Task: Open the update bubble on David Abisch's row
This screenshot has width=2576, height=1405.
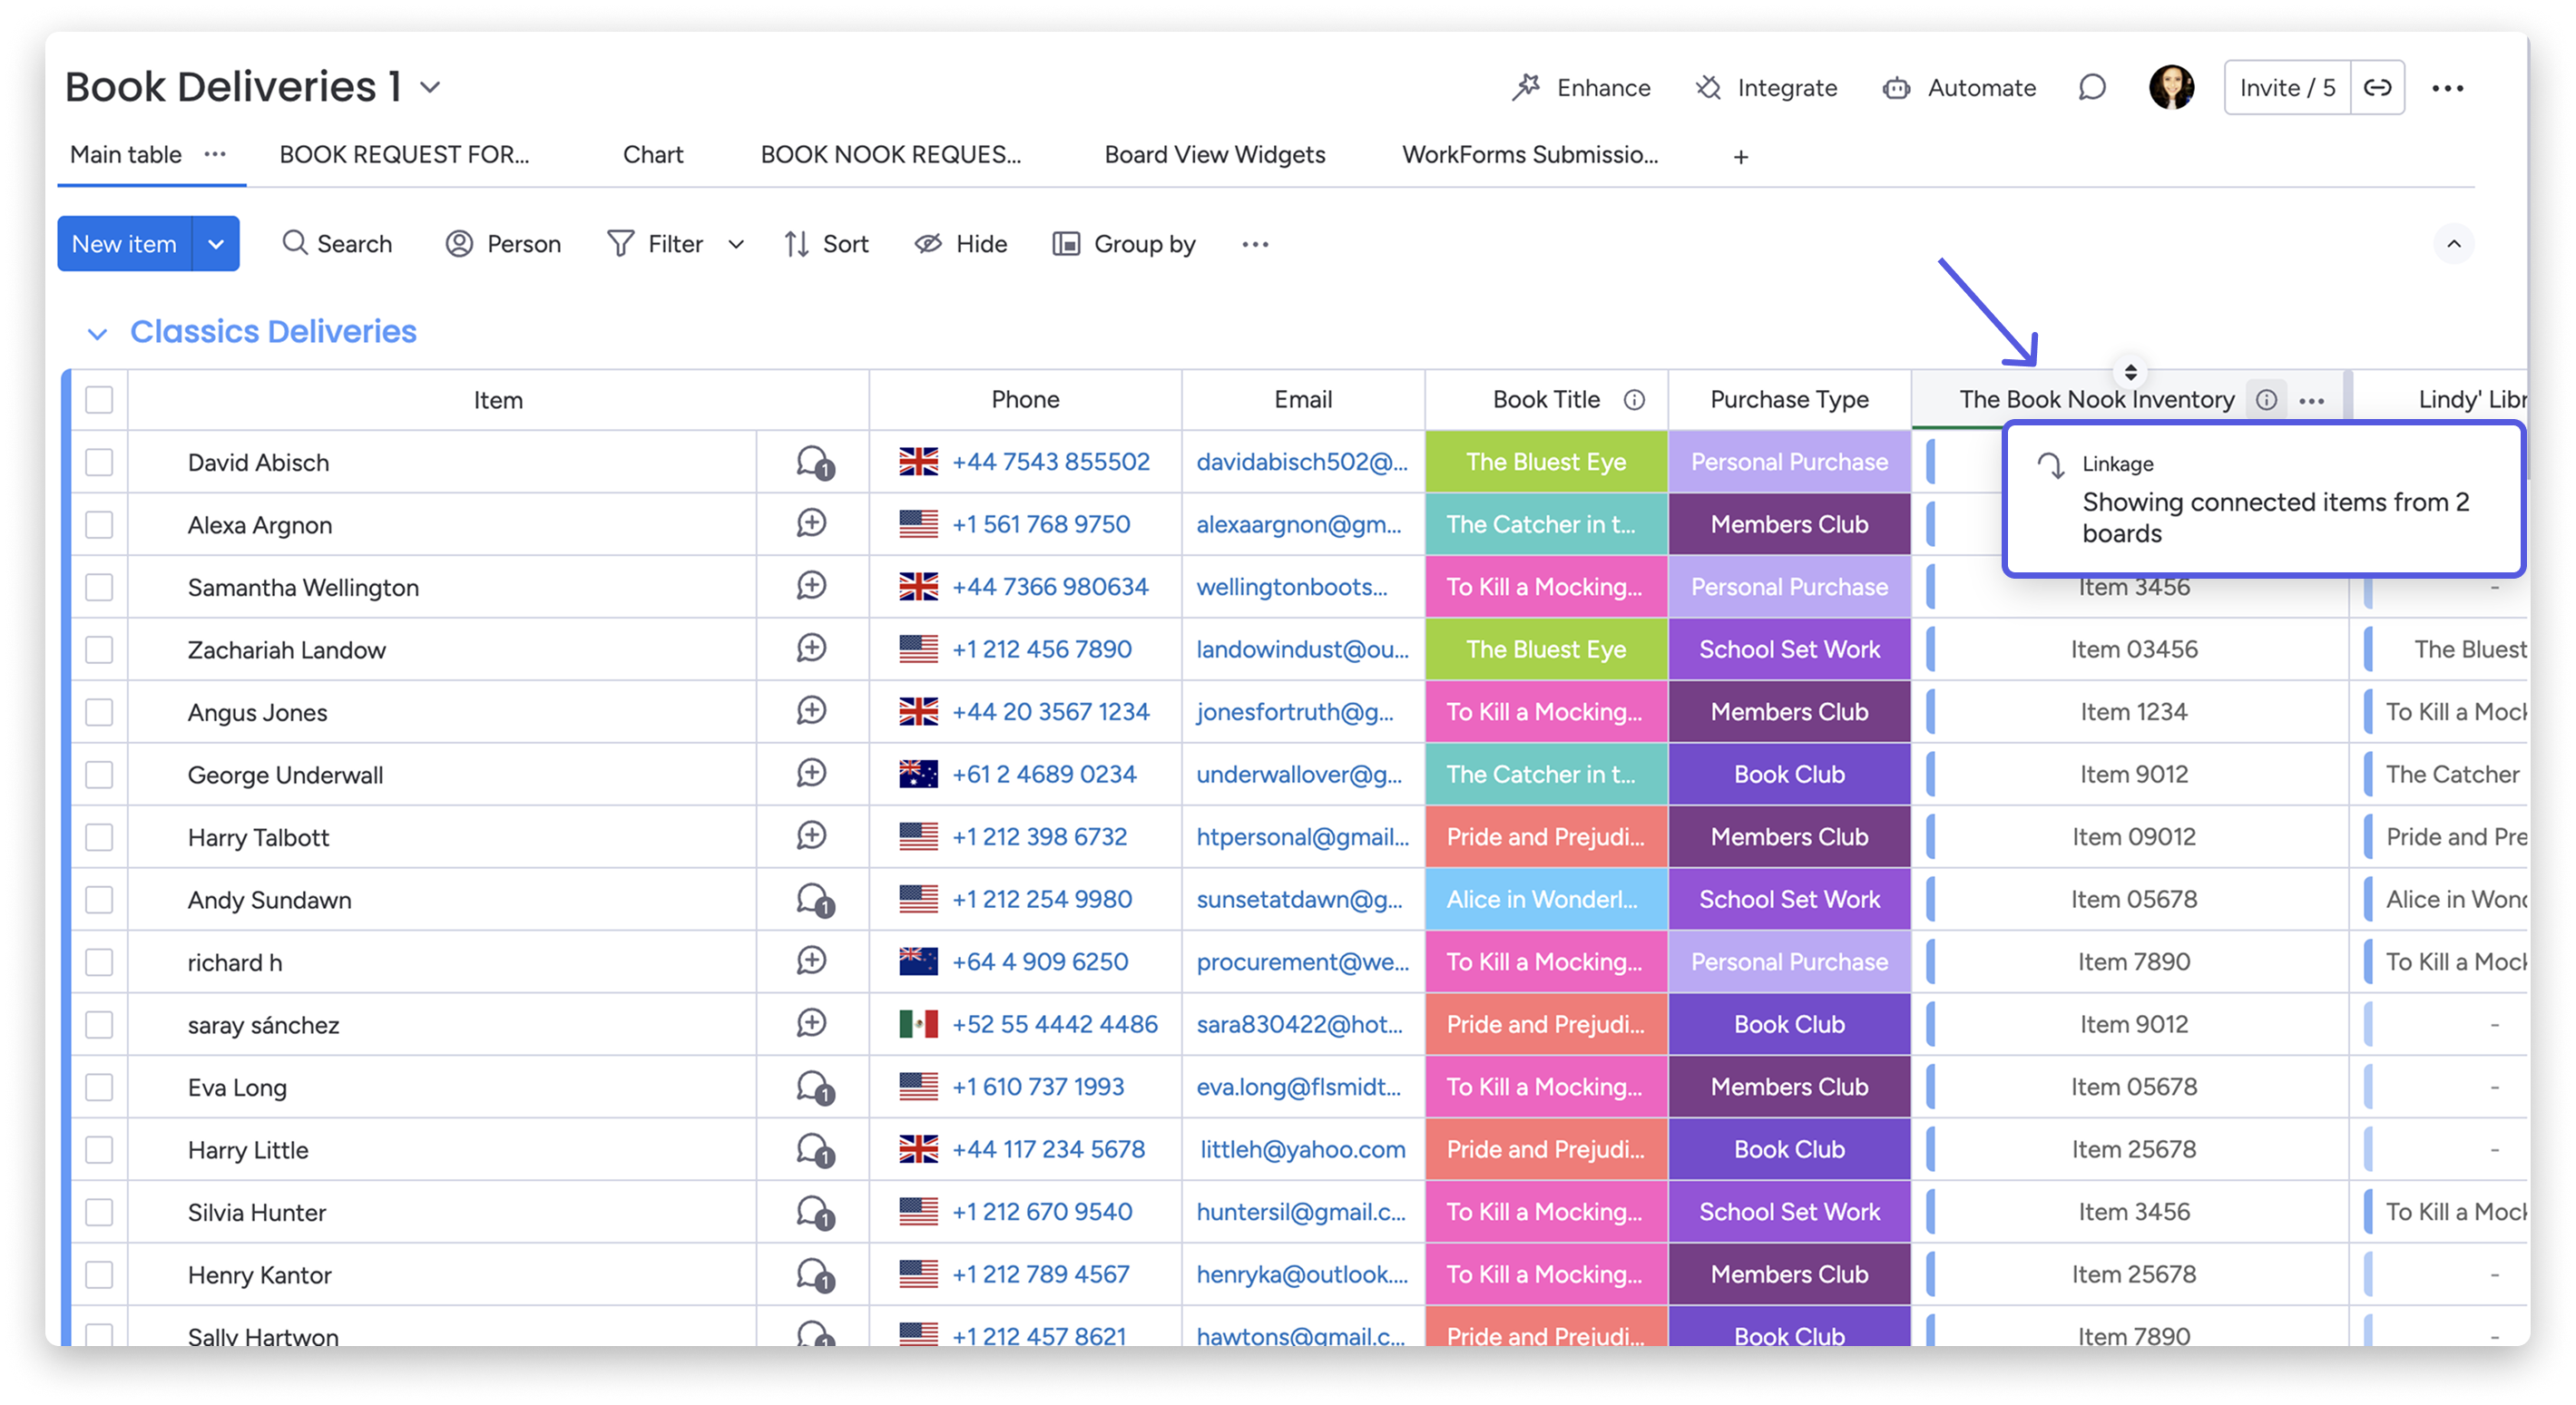Action: point(811,462)
